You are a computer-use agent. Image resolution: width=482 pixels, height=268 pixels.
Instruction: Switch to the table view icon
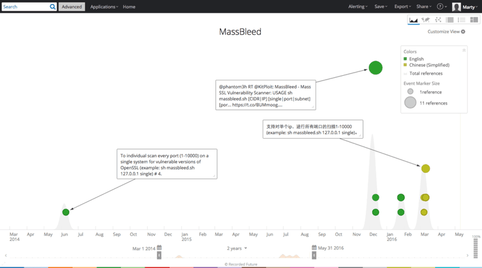tap(450, 21)
